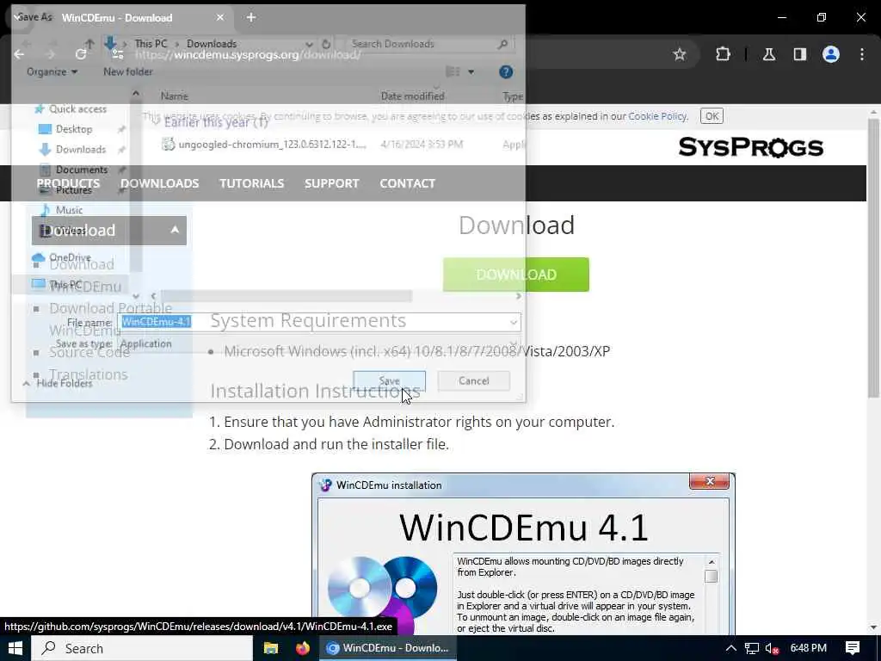
Task: Click the web page vertical scrollbar
Action: click(873, 258)
